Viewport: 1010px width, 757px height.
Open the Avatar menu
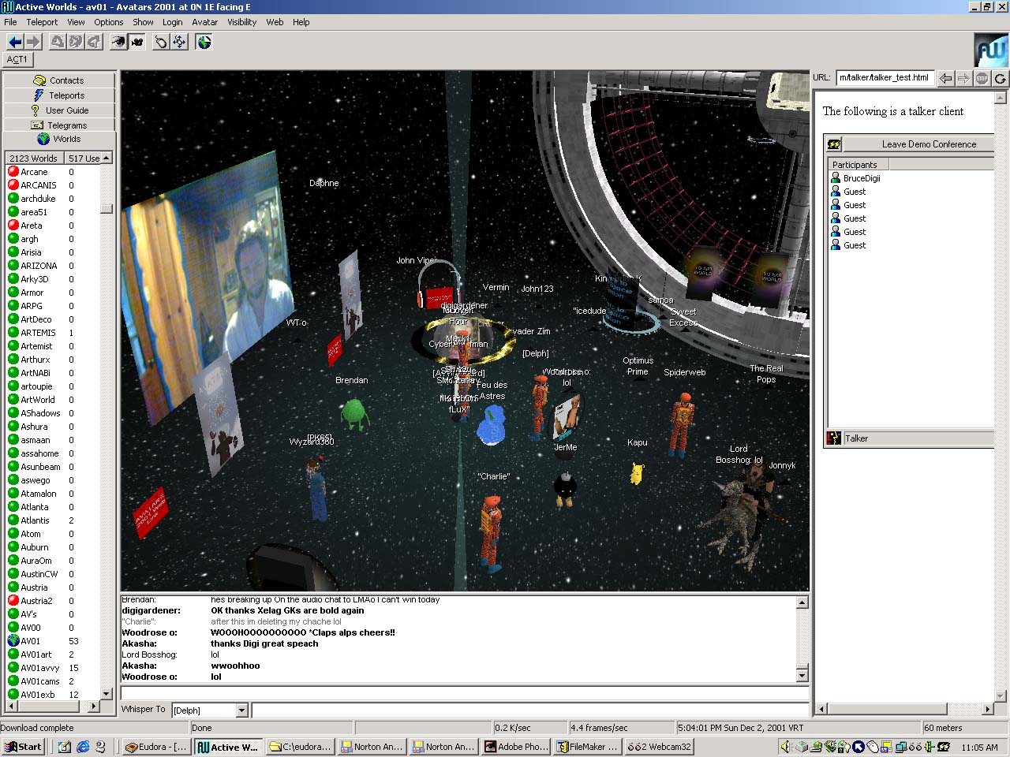click(204, 22)
